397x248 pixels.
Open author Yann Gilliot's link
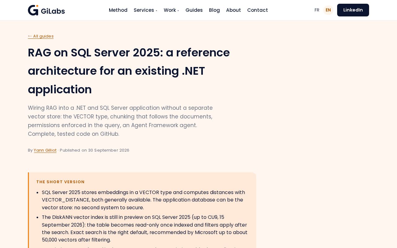45,150
